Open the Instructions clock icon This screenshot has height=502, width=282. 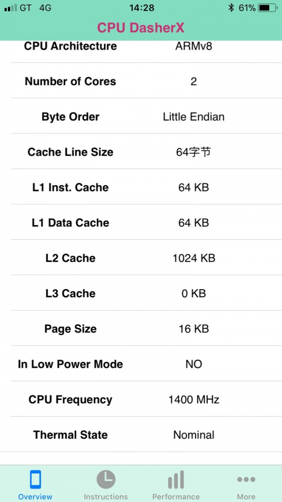coord(106,479)
